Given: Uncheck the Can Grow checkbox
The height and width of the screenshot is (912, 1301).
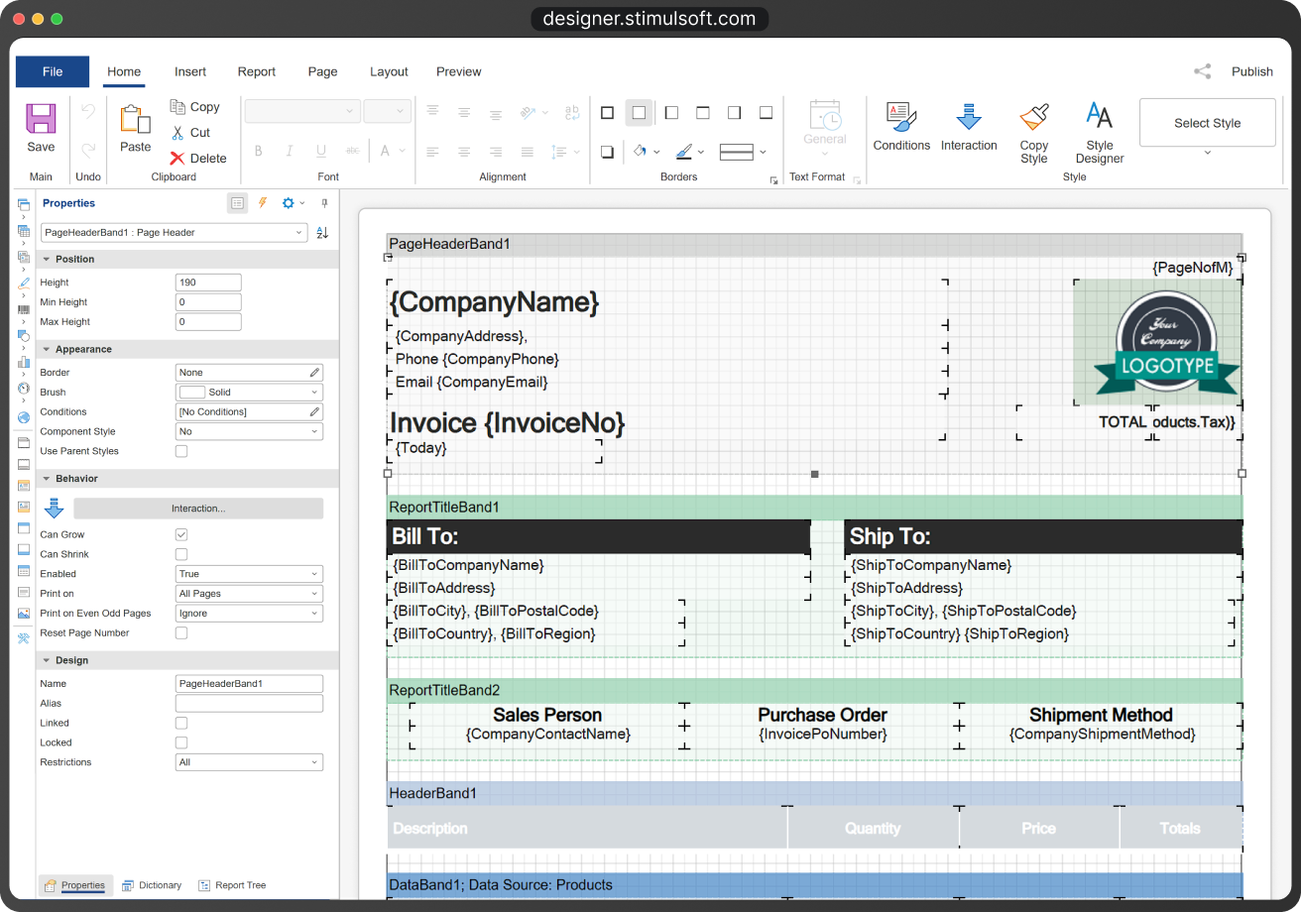Looking at the screenshot, I should (181, 534).
